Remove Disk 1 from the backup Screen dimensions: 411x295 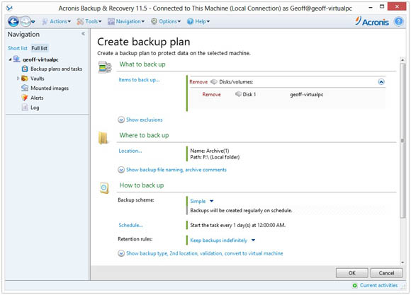[x=211, y=95]
